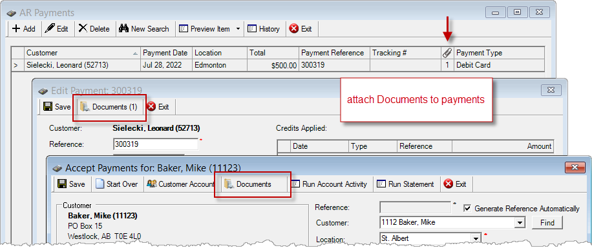The width and height of the screenshot is (592, 248).
Task: Click Customer Account in the Accept Payments toolbar
Action: (180, 184)
